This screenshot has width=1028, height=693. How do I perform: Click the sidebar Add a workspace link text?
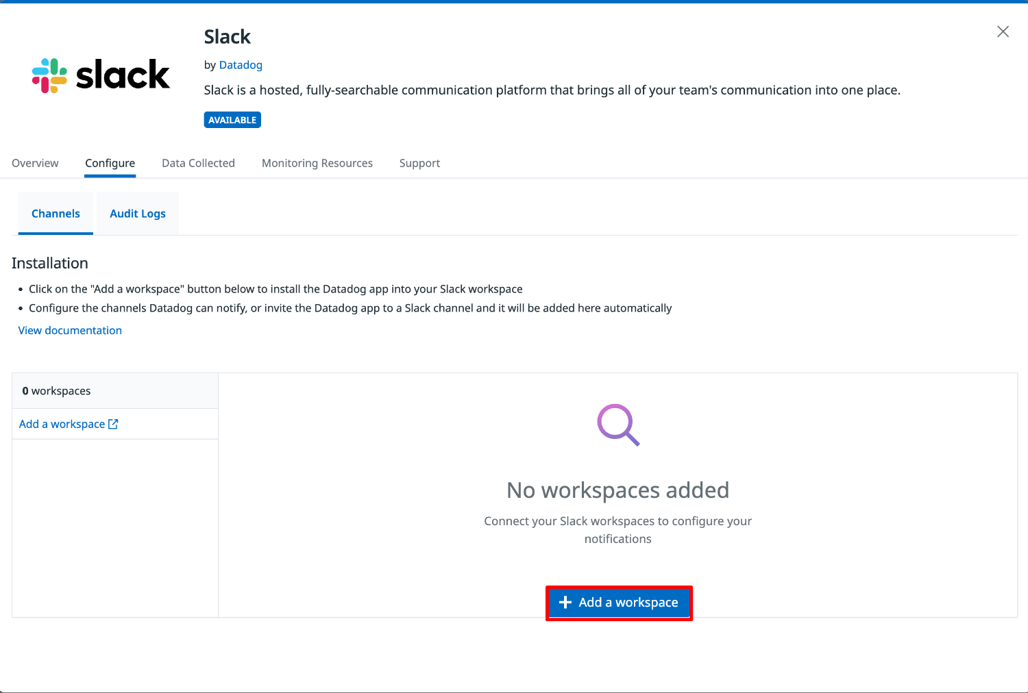[x=62, y=425]
